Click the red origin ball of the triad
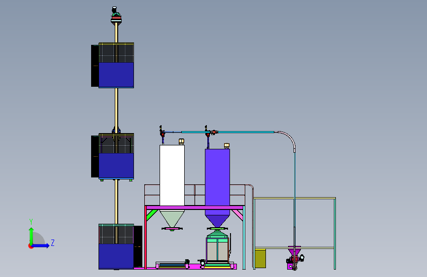Image resolution: width=427 pixels, height=277 pixels. [x=31, y=246]
